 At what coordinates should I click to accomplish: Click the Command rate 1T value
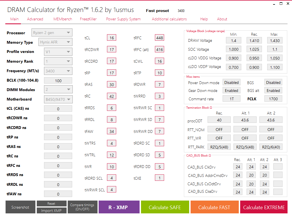[232, 99]
